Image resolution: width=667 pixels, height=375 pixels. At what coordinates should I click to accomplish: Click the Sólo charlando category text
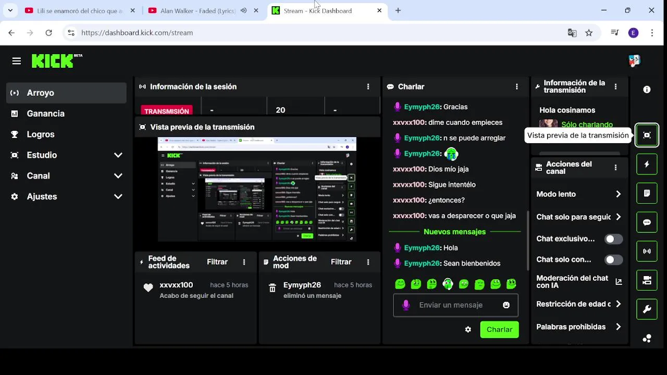(x=587, y=124)
